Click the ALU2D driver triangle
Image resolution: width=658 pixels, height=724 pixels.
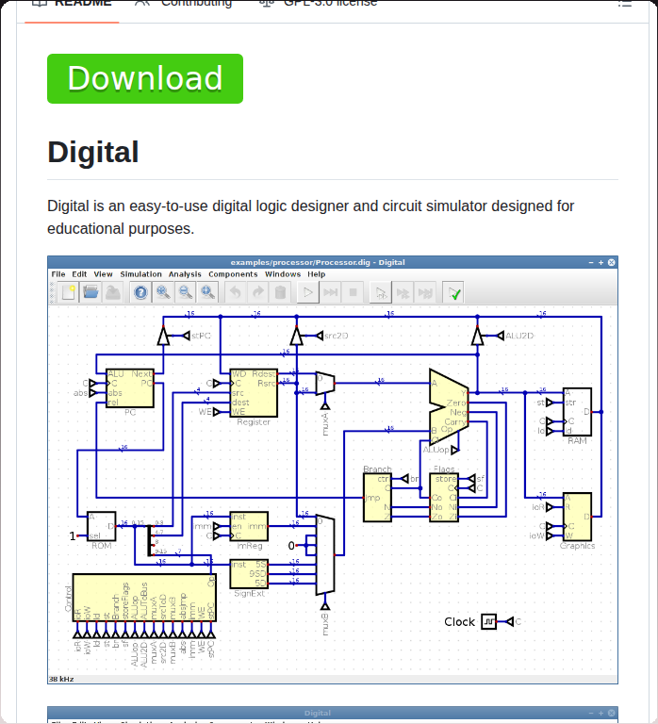(477, 336)
